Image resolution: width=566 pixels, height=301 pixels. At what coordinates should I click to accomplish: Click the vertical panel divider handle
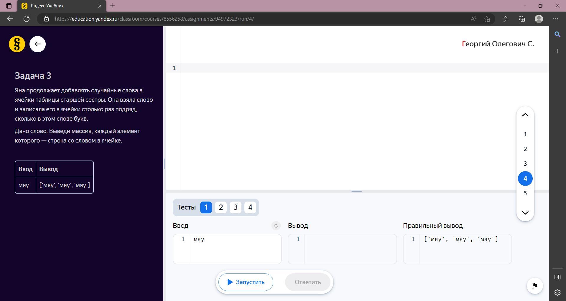tap(164, 163)
